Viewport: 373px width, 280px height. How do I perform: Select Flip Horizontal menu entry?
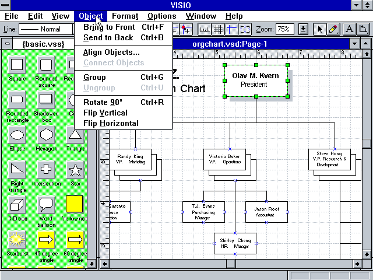tap(111, 123)
